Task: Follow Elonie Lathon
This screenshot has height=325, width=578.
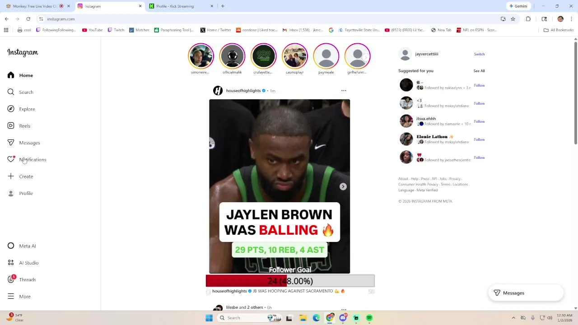Action: [479, 139]
